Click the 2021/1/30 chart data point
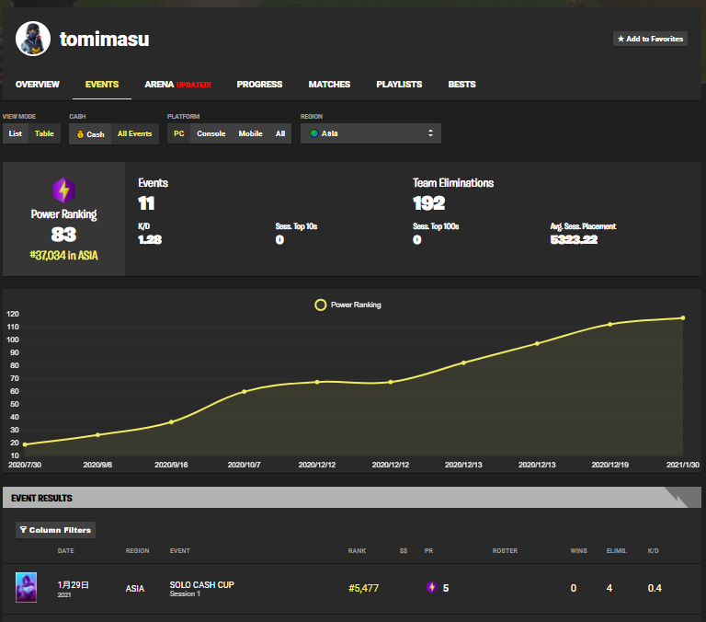Screen dimensions: 706x622 (683, 318)
